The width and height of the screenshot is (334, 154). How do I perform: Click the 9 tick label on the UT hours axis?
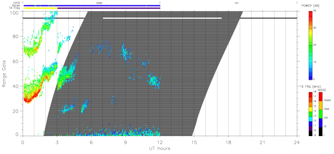(x=125, y=142)
